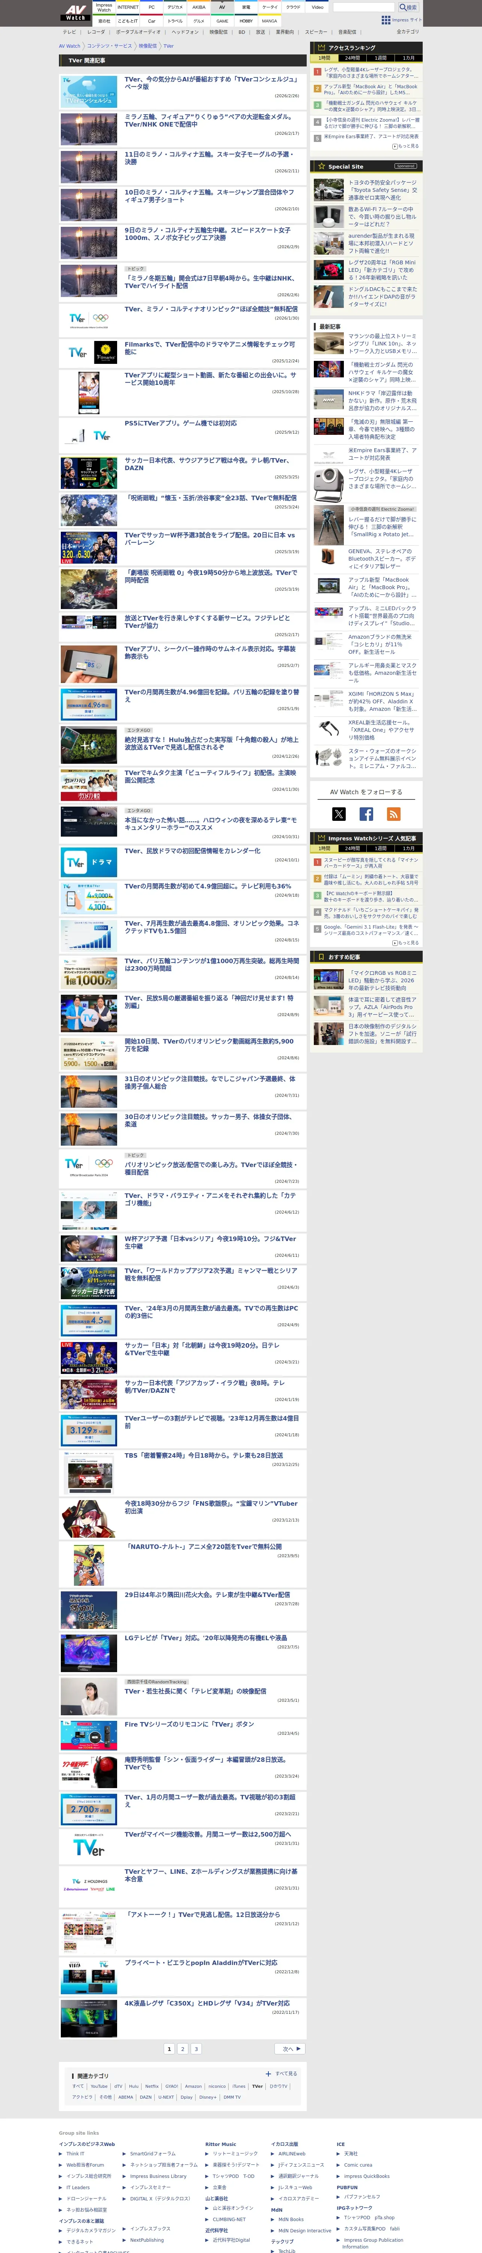Open the Fire TV remote TVer button article
The height and width of the screenshot is (2253, 482).
pyautogui.click(x=189, y=1724)
